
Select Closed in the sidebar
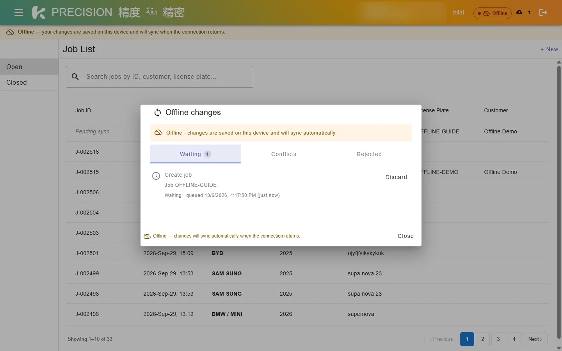coord(29,83)
